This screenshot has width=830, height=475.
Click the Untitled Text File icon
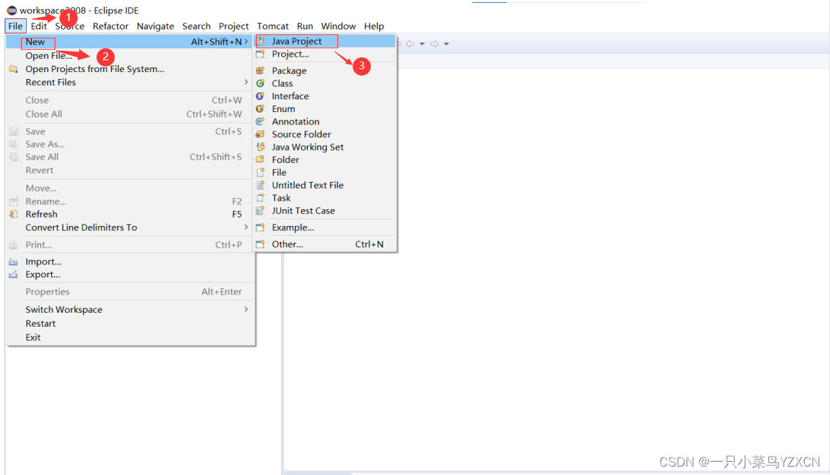point(260,185)
